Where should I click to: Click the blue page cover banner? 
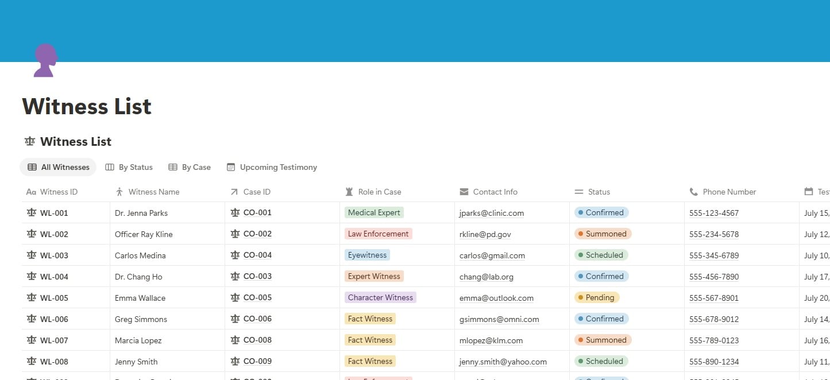[415, 31]
